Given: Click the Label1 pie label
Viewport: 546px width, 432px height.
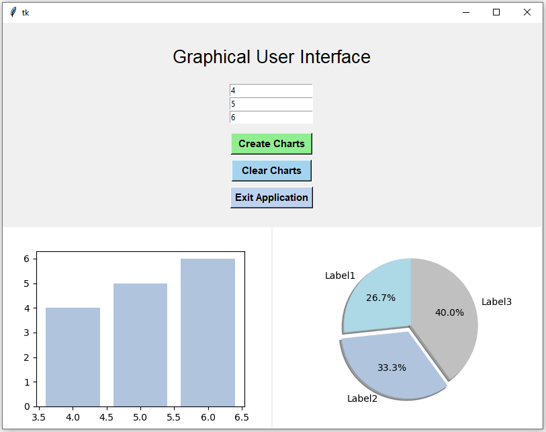Looking at the screenshot, I should tap(340, 275).
